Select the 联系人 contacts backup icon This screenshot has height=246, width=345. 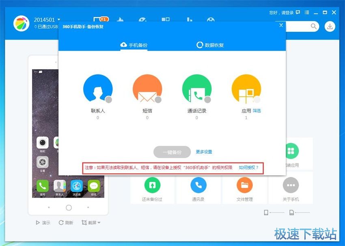98,89
